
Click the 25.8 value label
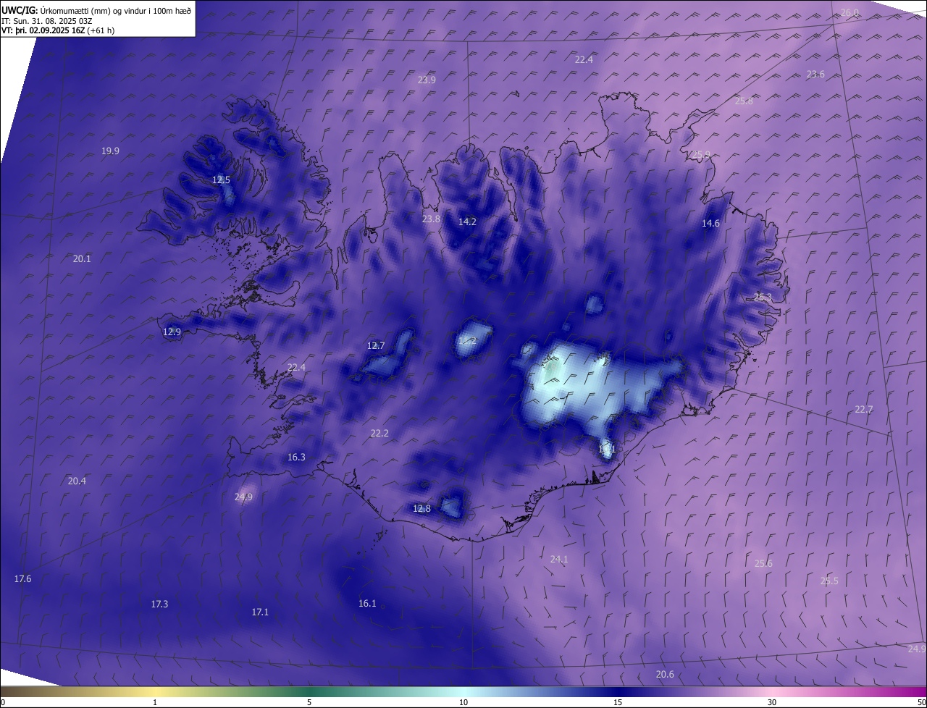[744, 101]
